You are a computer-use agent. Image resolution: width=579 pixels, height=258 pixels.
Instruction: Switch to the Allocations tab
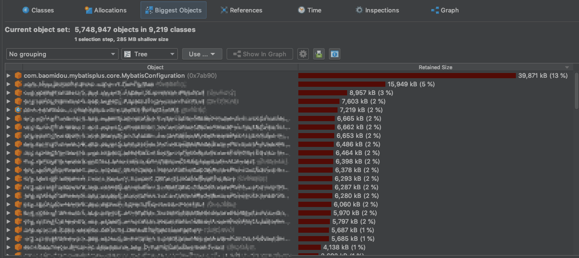tap(106, 10)
